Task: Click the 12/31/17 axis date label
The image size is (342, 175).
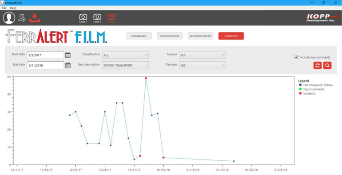Action: point(134,170)
